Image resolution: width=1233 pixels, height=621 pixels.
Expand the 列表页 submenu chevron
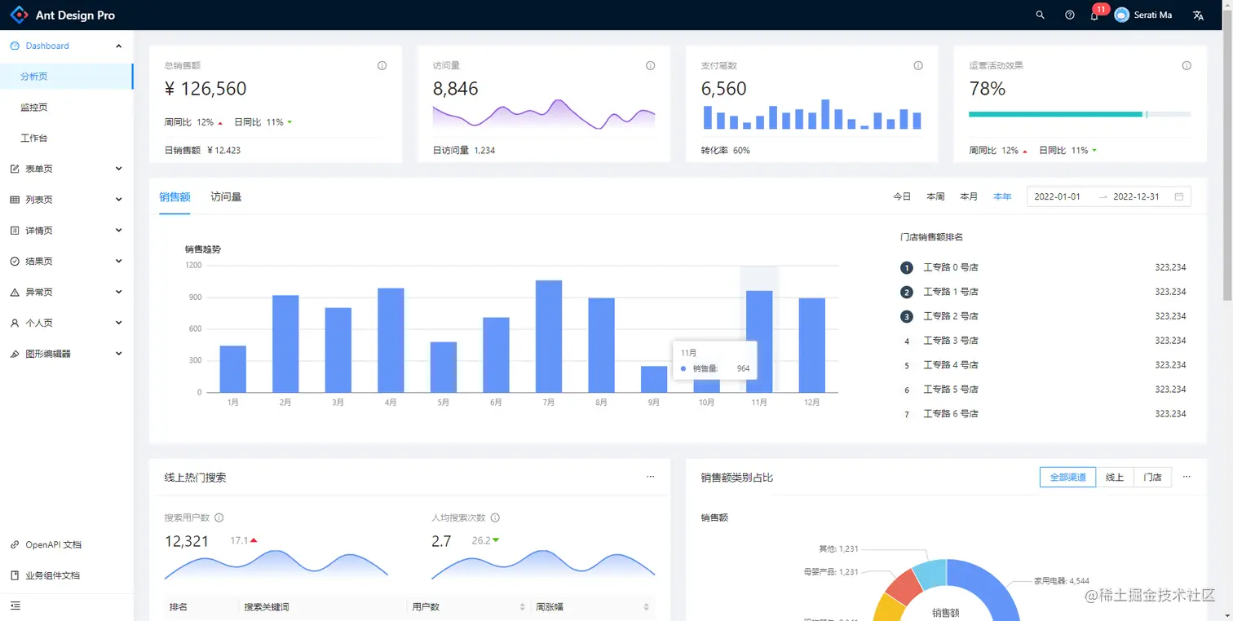point(119,200)
